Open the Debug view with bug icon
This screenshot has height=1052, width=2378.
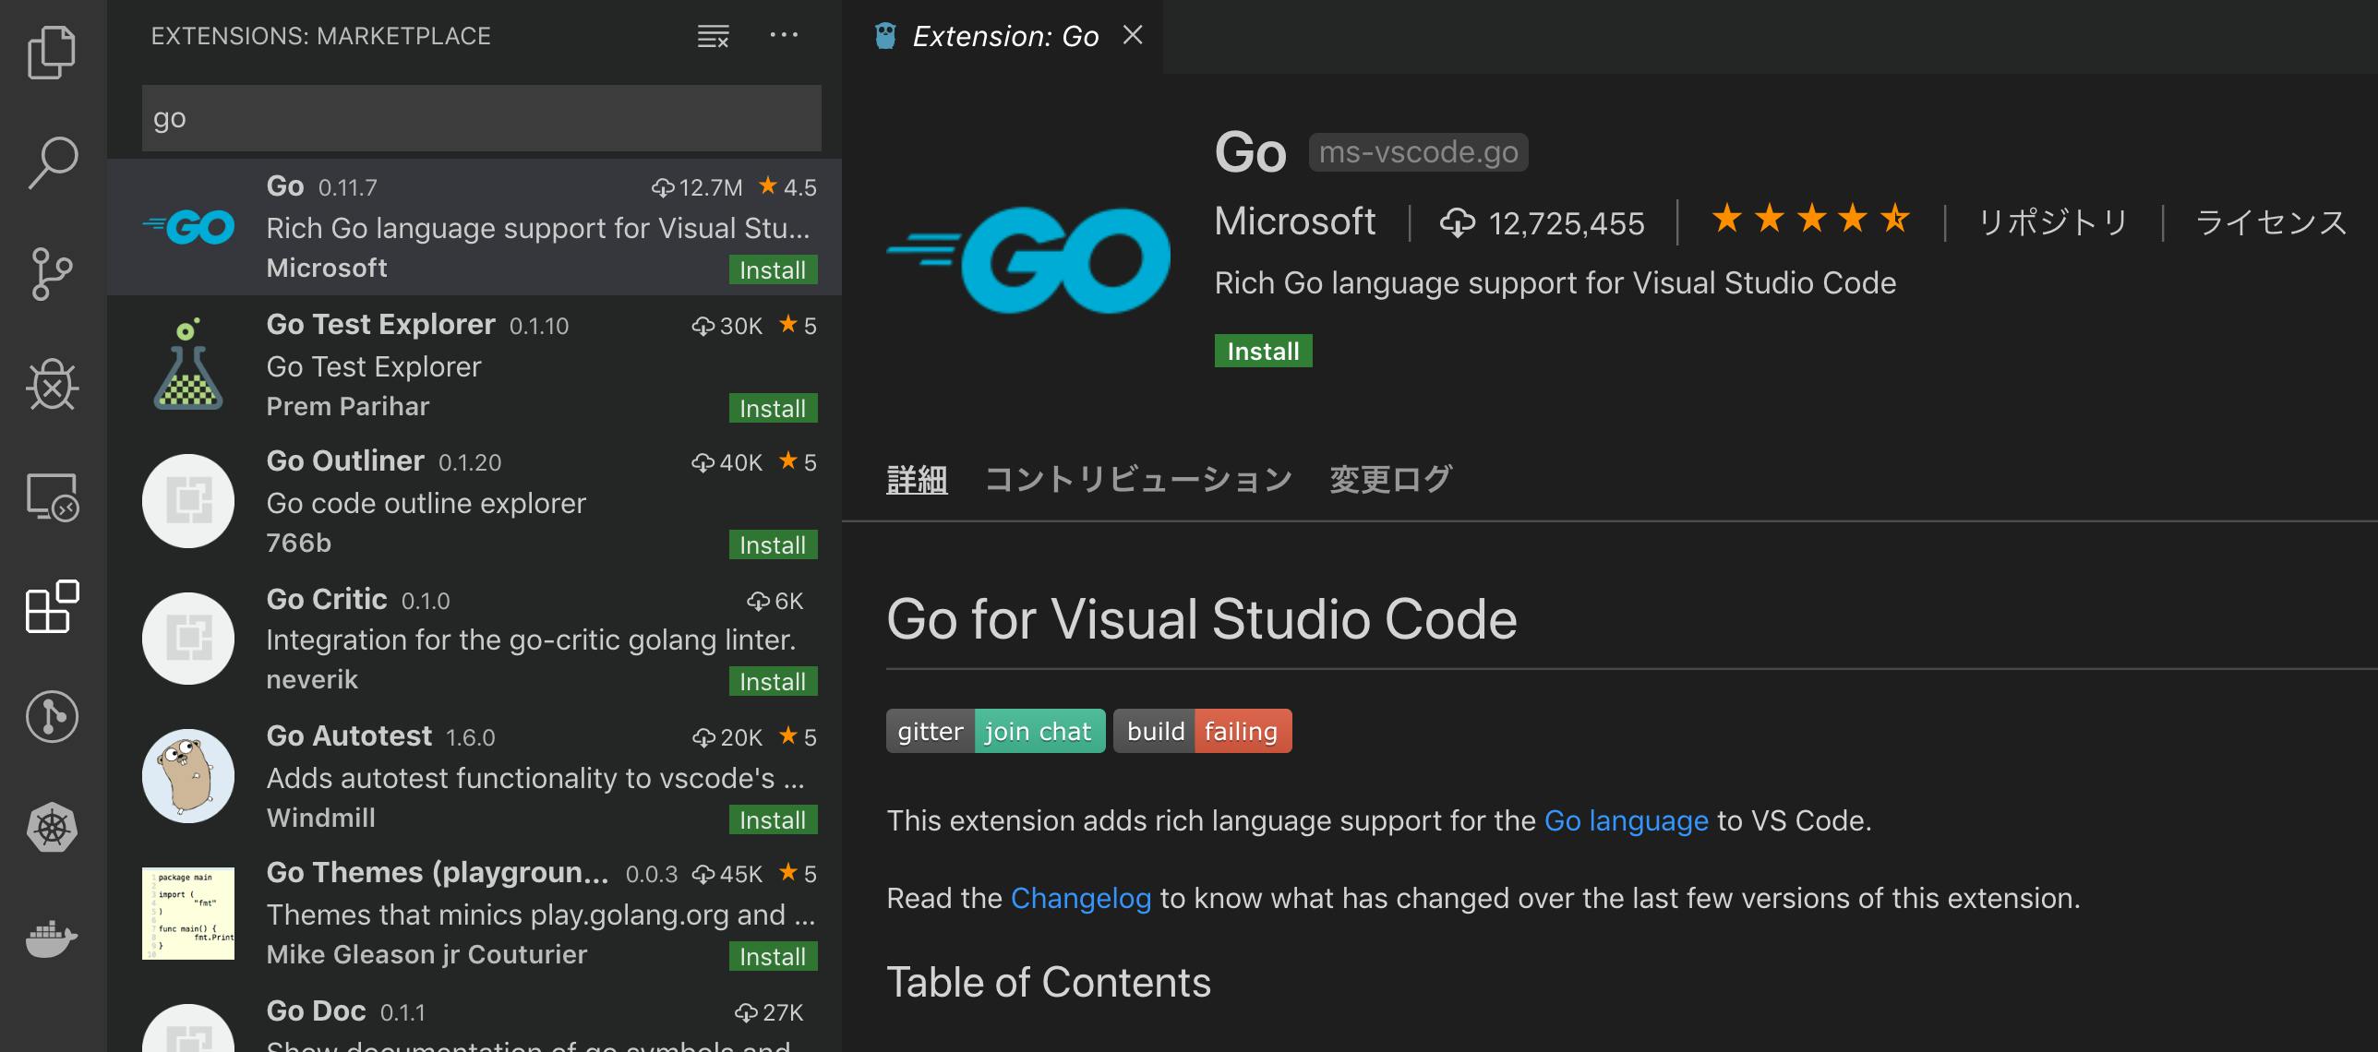pos(53,384)
